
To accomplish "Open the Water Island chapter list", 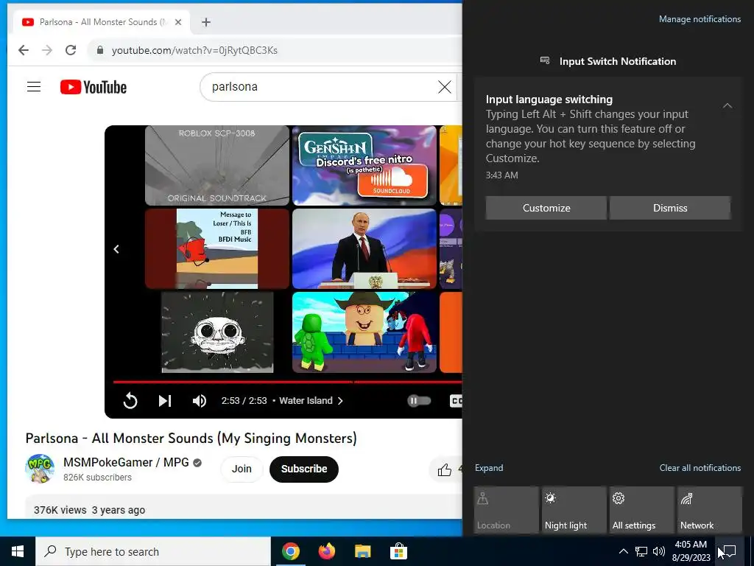I will [311, 400].
